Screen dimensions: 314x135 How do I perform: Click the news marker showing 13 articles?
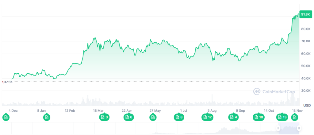282,117
